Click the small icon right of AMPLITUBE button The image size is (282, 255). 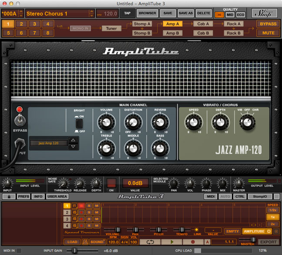click(276, 231)
